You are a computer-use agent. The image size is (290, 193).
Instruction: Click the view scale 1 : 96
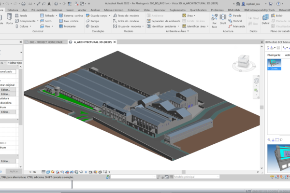[32, 172]
